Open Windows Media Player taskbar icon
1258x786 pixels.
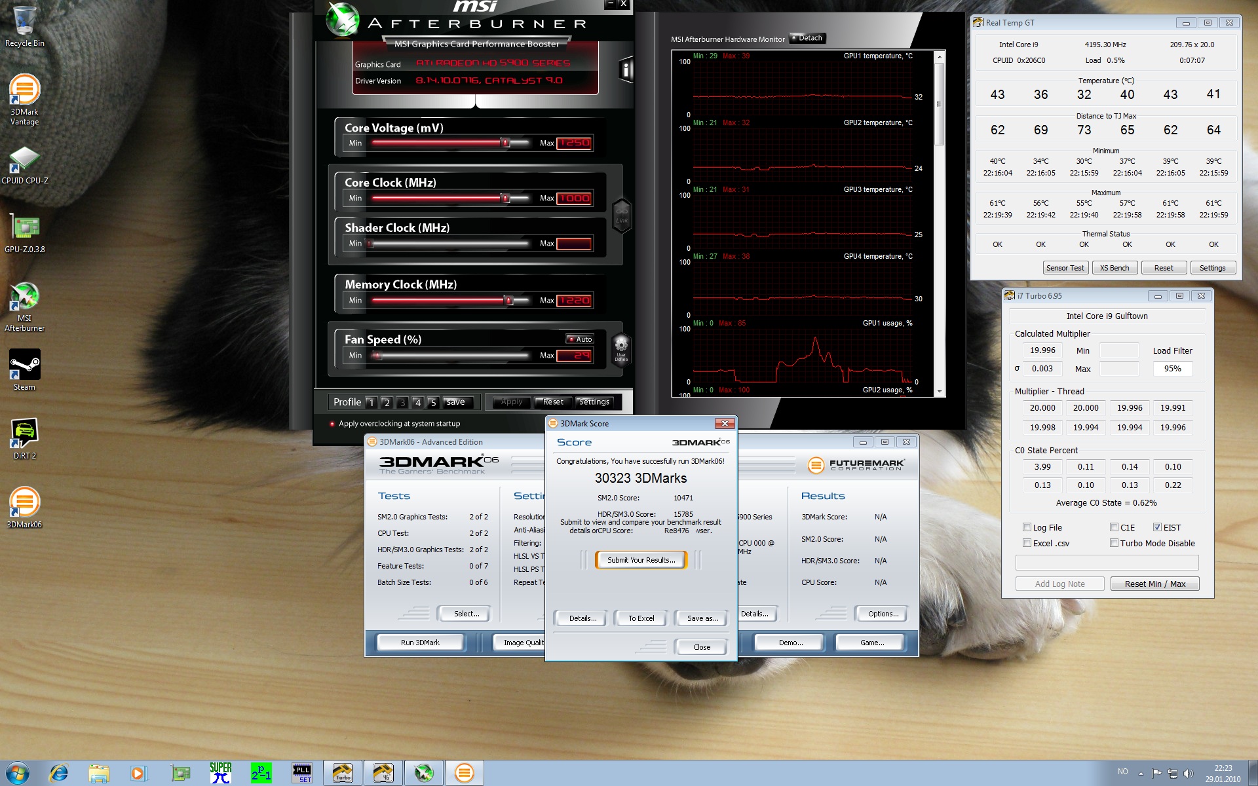138,774
